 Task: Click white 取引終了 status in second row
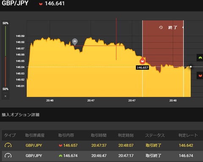click(x=154, y=156)
